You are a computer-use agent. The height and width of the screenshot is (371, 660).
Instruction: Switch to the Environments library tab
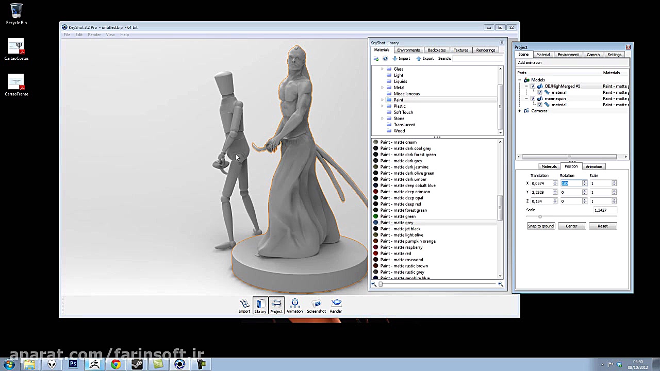pos(408,50)
